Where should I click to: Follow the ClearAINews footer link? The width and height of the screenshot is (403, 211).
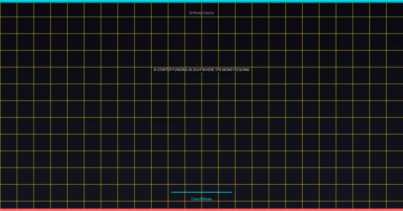(x=201, y=199)
